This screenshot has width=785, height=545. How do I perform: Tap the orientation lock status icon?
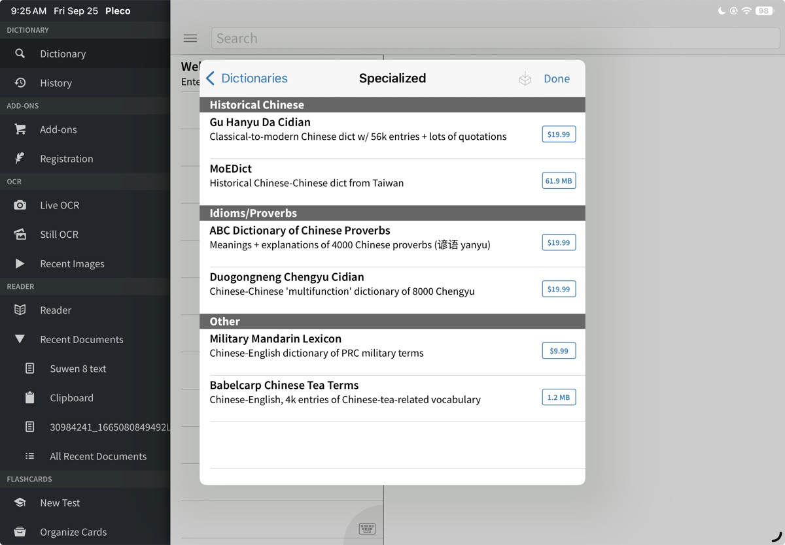(x=734, y=11)
